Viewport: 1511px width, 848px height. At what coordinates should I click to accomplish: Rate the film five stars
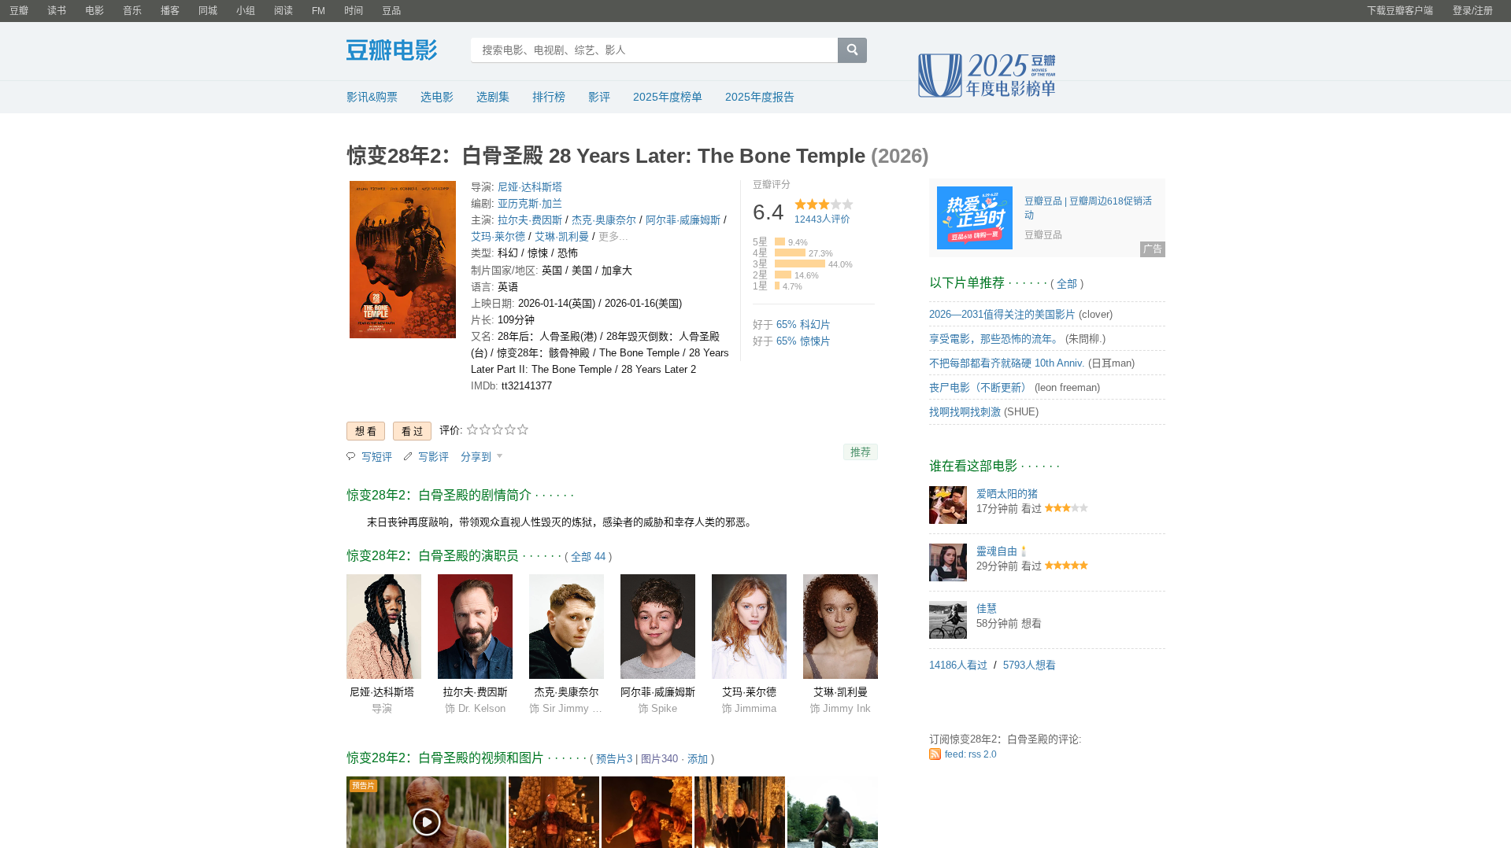pyautogui.click(x=523, y=430)
